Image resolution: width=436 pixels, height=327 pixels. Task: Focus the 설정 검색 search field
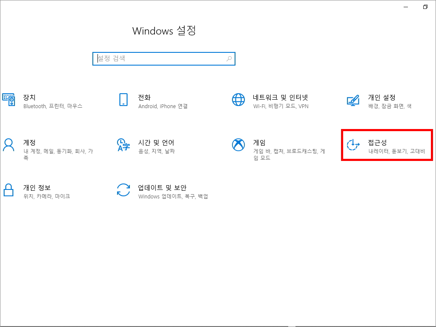[164, 59]
